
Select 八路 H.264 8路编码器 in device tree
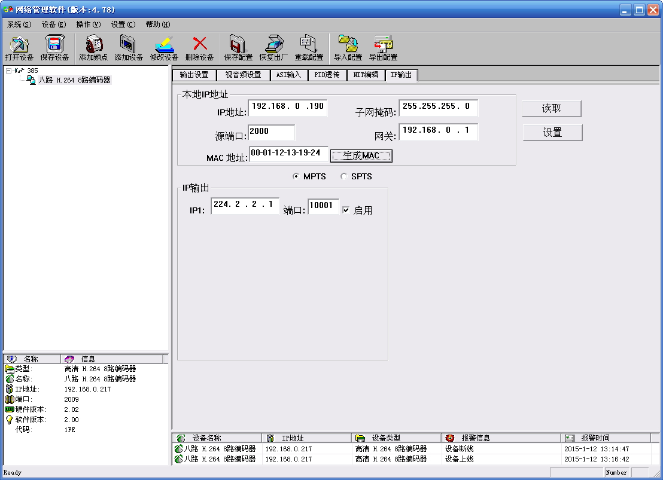(x=74, y=80)
